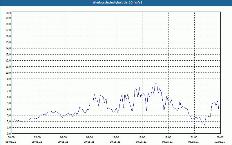Select the 10,0 y-axis value label
Viewport: 232px width, 145px height.
click(8, 72)
